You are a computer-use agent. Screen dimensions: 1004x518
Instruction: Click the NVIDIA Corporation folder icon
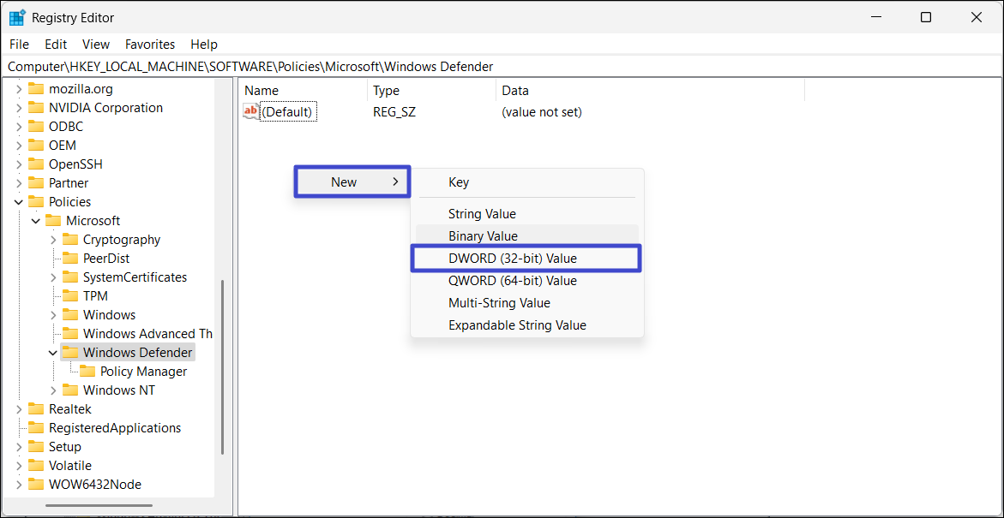(36, 108)
